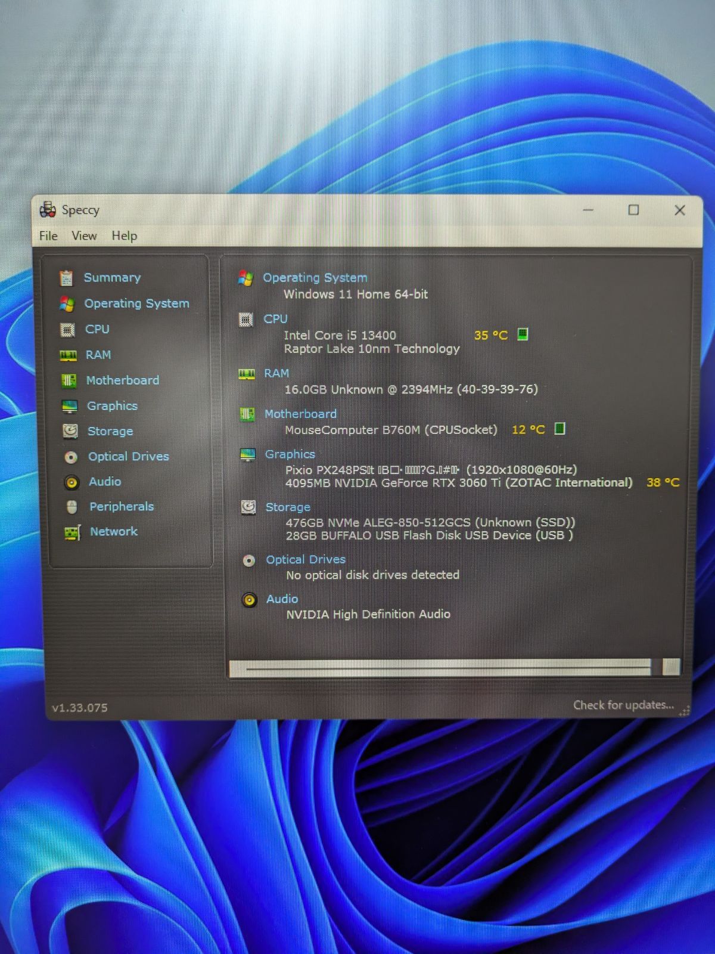Click the Graphics heading link in summary
Screen dimensions: 715x954
coord(290,454)
